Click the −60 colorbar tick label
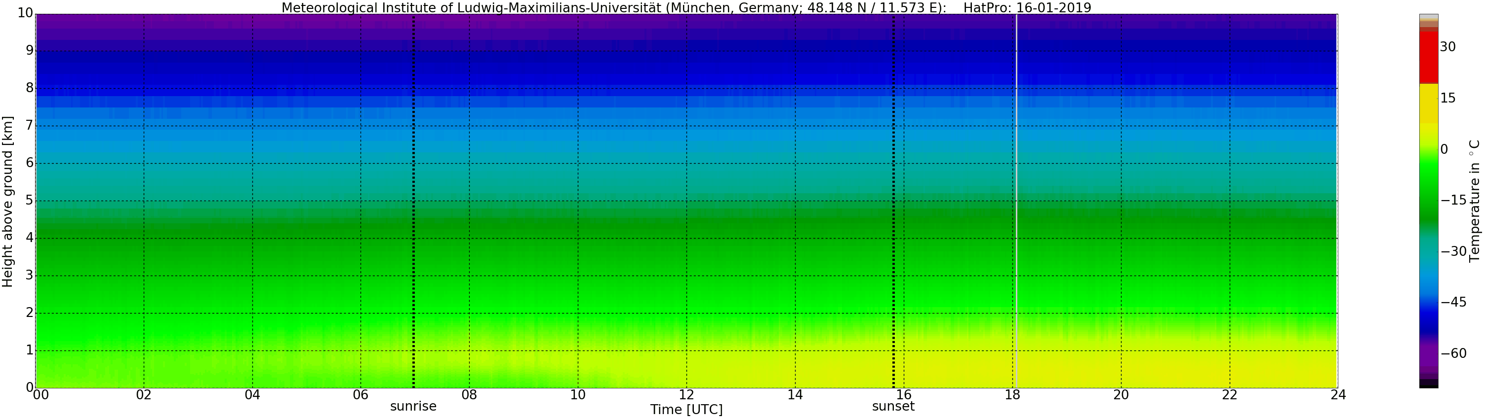Image resolution: width=1486 pixels, height=419 pixels. tap(1453, 353)
